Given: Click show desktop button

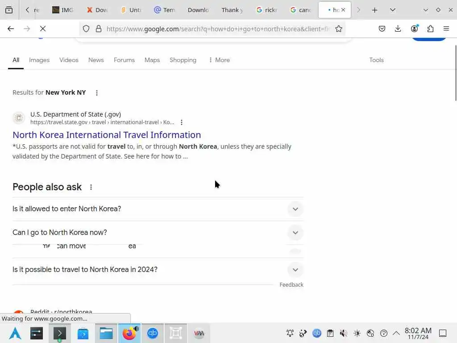Looking at the screenshot, I should click(443, 333).
